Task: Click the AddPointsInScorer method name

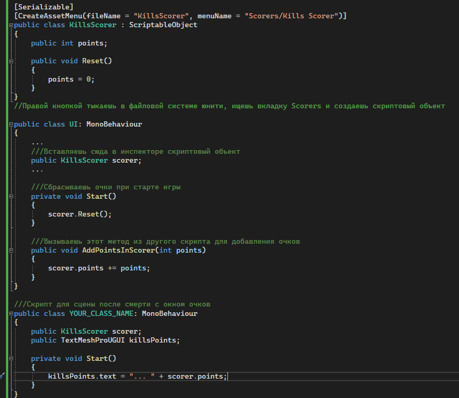Action: pyautogui.click(x=119, y=251)
